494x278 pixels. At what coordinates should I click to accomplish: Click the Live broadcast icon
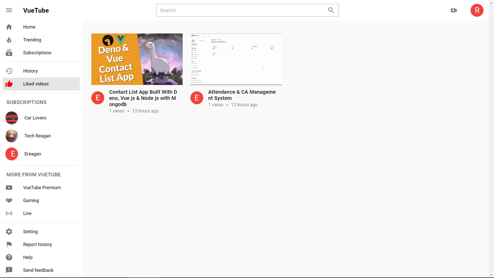click(x=9, y=213)
